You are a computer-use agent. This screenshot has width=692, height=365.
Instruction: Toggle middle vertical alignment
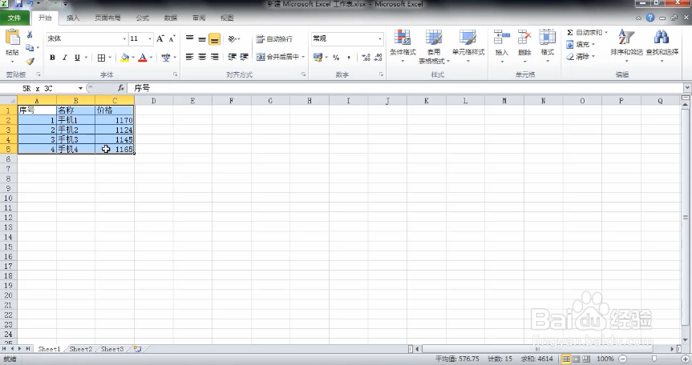pos(202,38)
